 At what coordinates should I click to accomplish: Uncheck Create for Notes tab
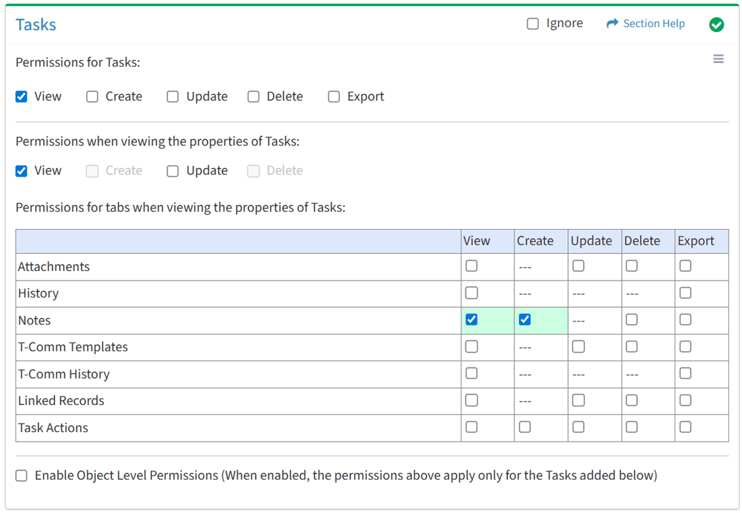coord(525,319)
